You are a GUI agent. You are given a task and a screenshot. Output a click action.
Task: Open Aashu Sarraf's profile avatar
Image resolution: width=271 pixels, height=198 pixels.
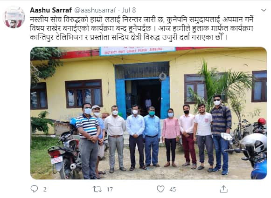coord(14,17)
